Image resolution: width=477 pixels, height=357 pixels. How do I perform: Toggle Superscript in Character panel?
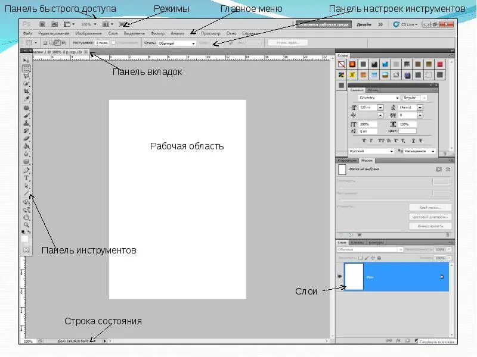[x=396, y=140]
